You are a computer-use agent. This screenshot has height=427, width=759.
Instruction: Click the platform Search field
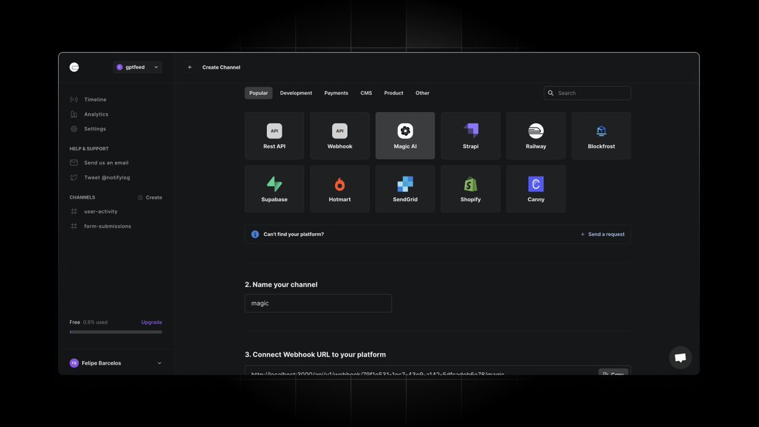(588, 93)
